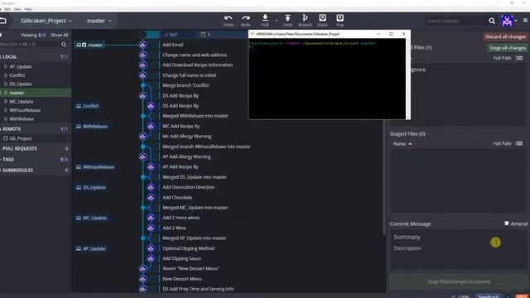
Task: Select AP_Update local branch
Action: click(x=21, y=66)
